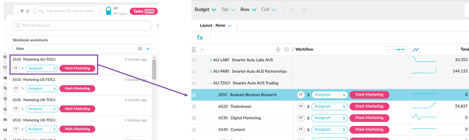Click the fx formula icon
The image size is (469, 140).
(200, 38)
